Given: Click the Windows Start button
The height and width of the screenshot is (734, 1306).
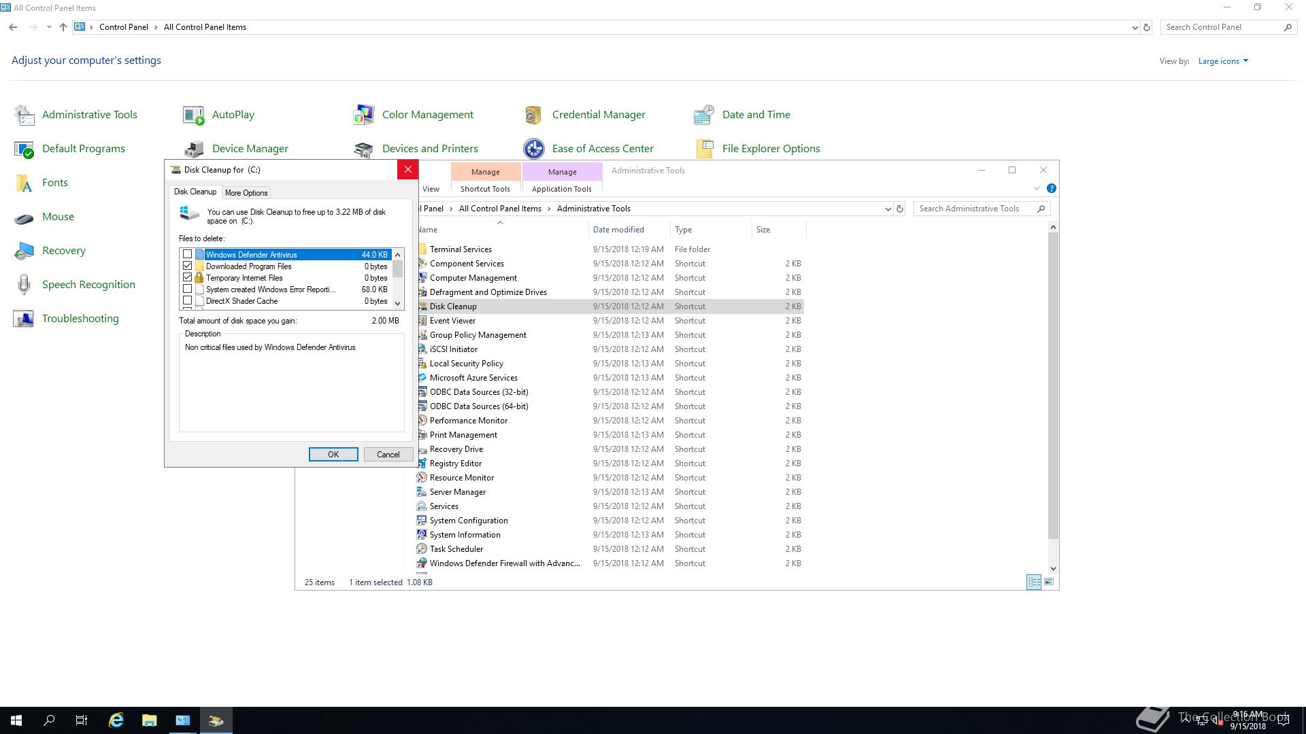Looking at the screenshot, I should 16,720.
